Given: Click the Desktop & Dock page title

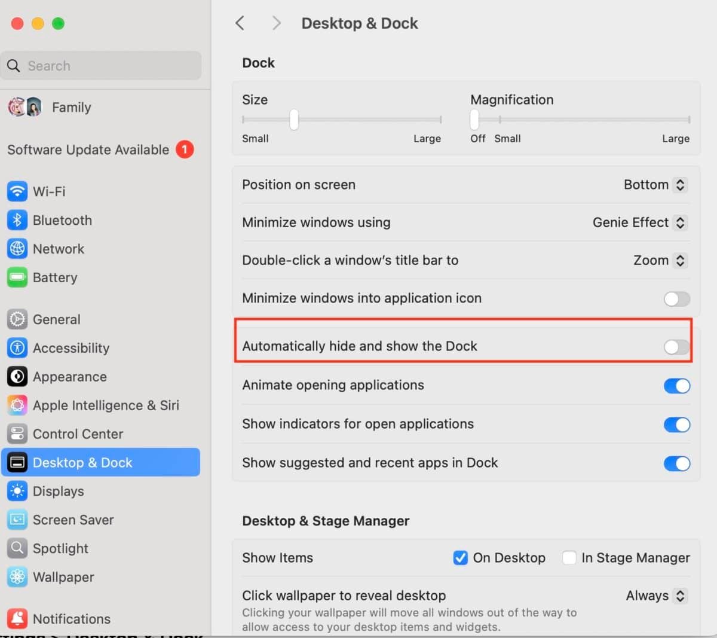Looking at the screenshot, I should [x=360, y=23].
